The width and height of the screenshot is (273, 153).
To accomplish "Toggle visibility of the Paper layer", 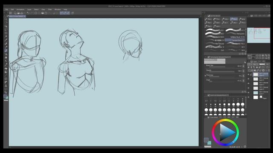I will coord(248,97).
